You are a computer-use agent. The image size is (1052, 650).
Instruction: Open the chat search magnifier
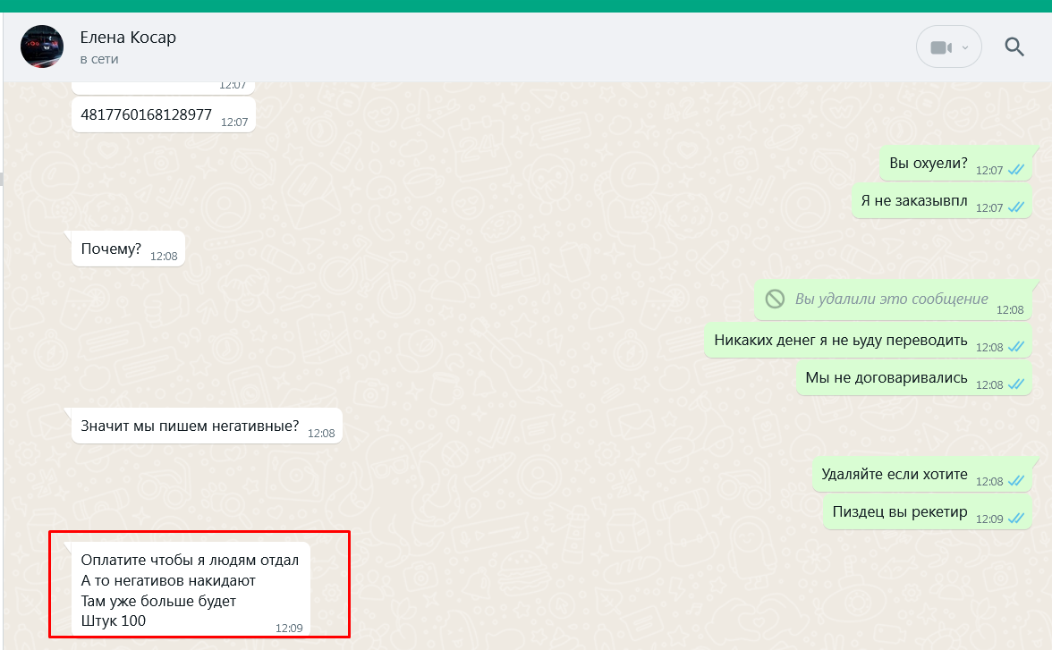pyautogui.click(x=1014, y=47)
